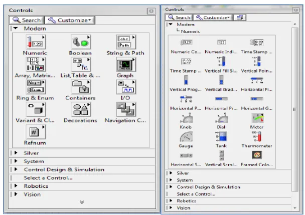Choose Select a Control in right window
Image resolution: width=305 pixels, height=215 pixels.
[196, 194]
